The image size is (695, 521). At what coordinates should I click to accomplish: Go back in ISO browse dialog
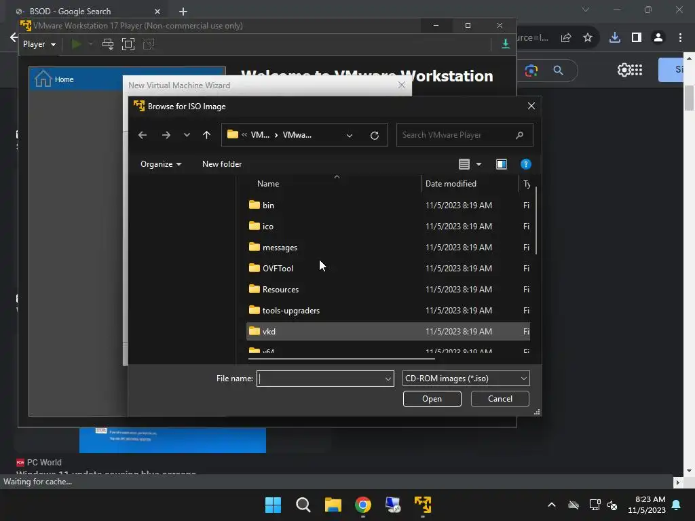[143, 135]
